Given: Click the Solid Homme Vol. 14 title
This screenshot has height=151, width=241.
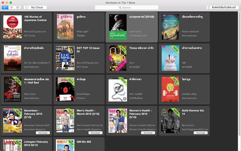Looking at the screenshot, I should (x=193, y=112).
